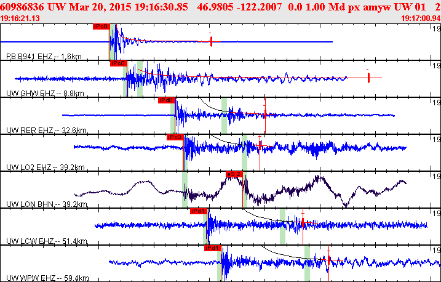The image size is (441, 282).
Task: Click the coordinates '46.9805 -122.2007' in header
Action: [239, 7]
